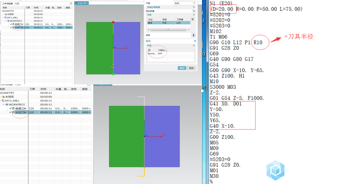338x184 pixels.
Task: Collapse MCS_MILL node in upper navigator
Action: [3, 17]
